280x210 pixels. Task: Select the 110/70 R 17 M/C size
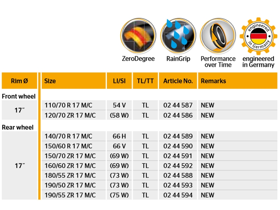pos(69,105)
